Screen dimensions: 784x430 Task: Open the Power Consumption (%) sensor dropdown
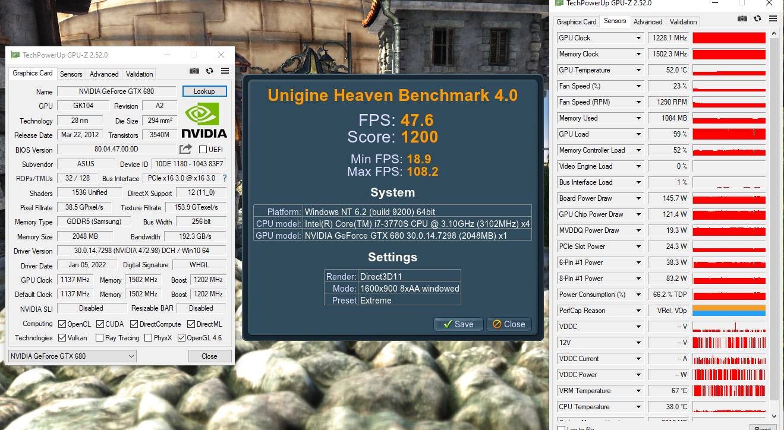click(x=639, y=295)
